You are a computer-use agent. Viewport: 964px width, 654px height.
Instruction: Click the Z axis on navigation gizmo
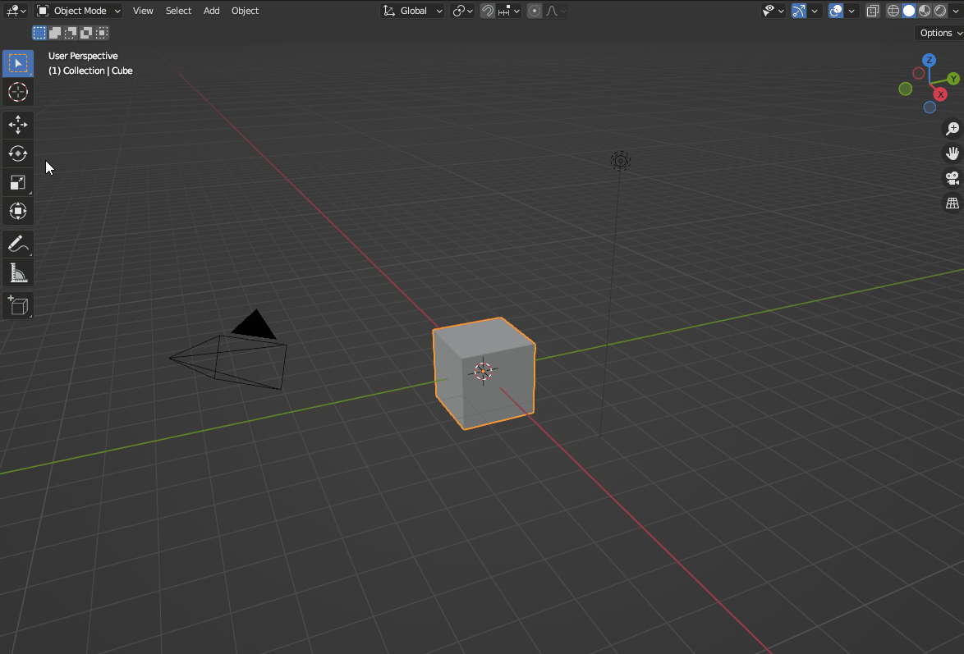(930, 60)
